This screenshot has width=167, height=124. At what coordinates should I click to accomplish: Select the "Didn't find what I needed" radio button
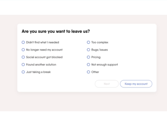[x=23, y=42]
